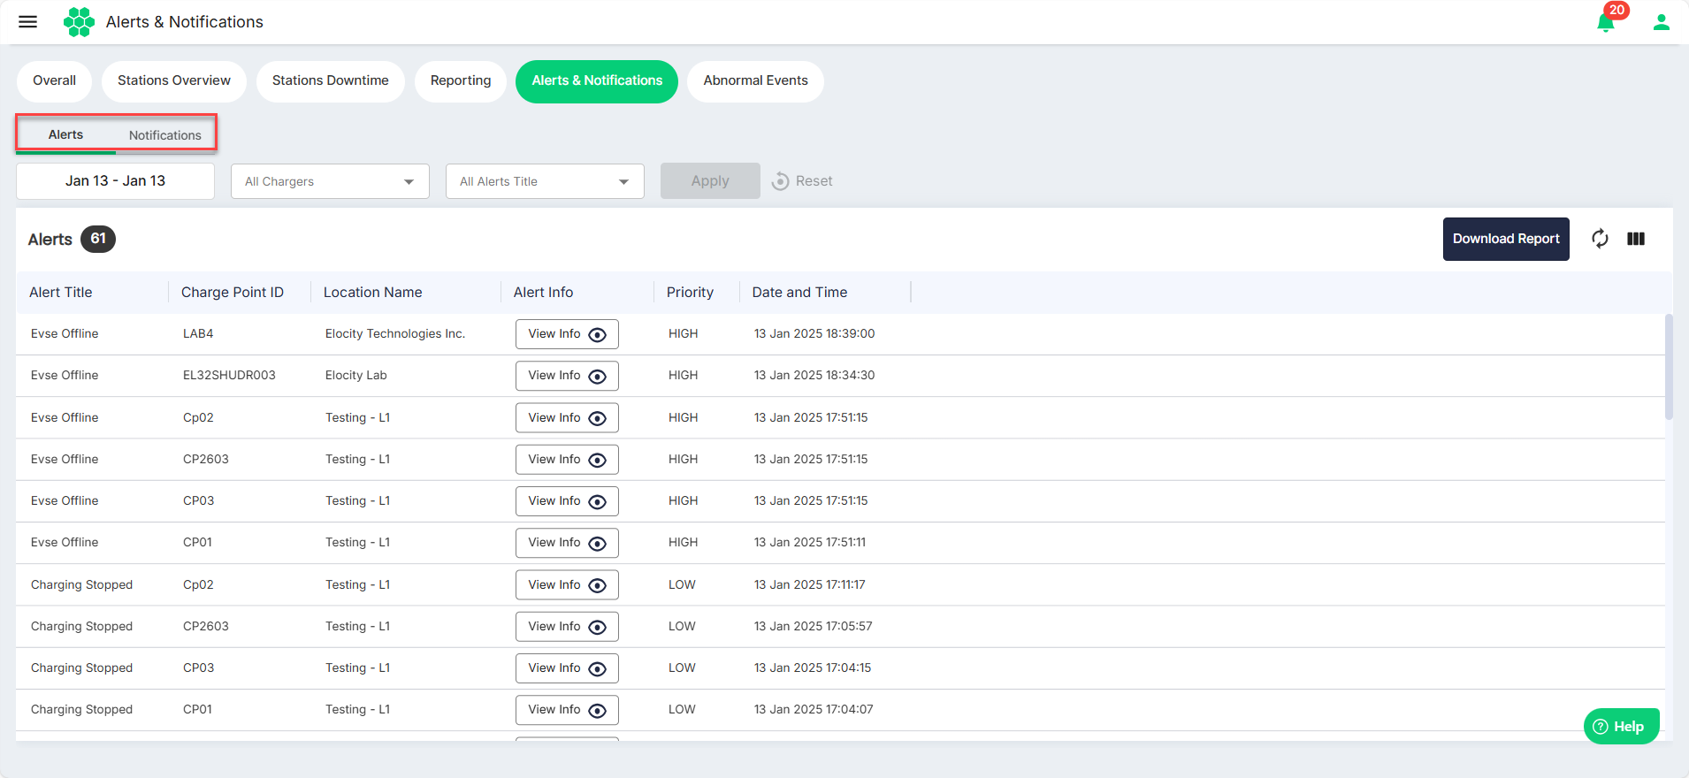This screenshot has width=1689, height=778.
Task: Click the eye icon in LAB4 row
Action: (598, 334)
